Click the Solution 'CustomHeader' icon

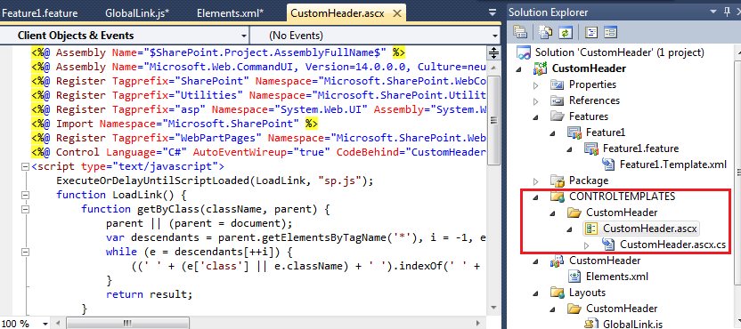pyautogui.click(x=525, y=52)
